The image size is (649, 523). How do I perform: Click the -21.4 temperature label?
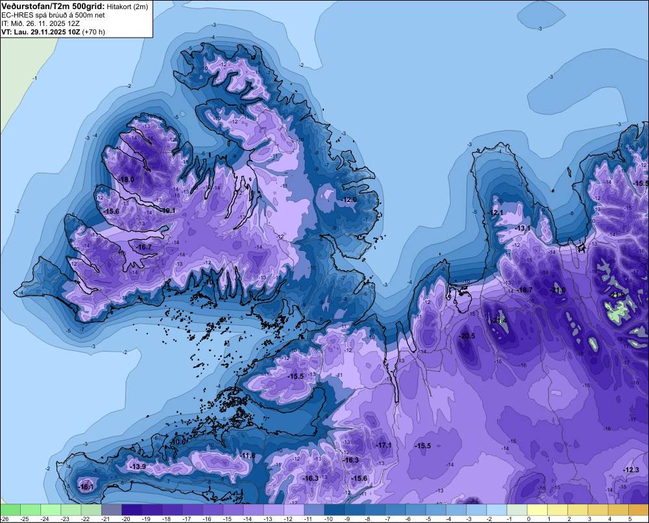point(499,320)
